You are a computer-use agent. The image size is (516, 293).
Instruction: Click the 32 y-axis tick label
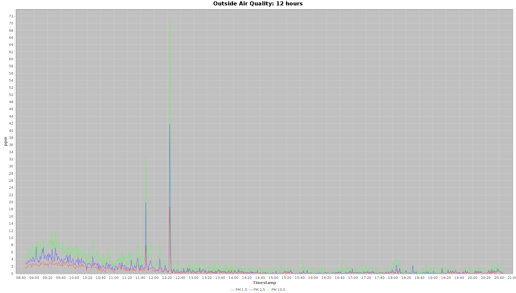point(11,159)
